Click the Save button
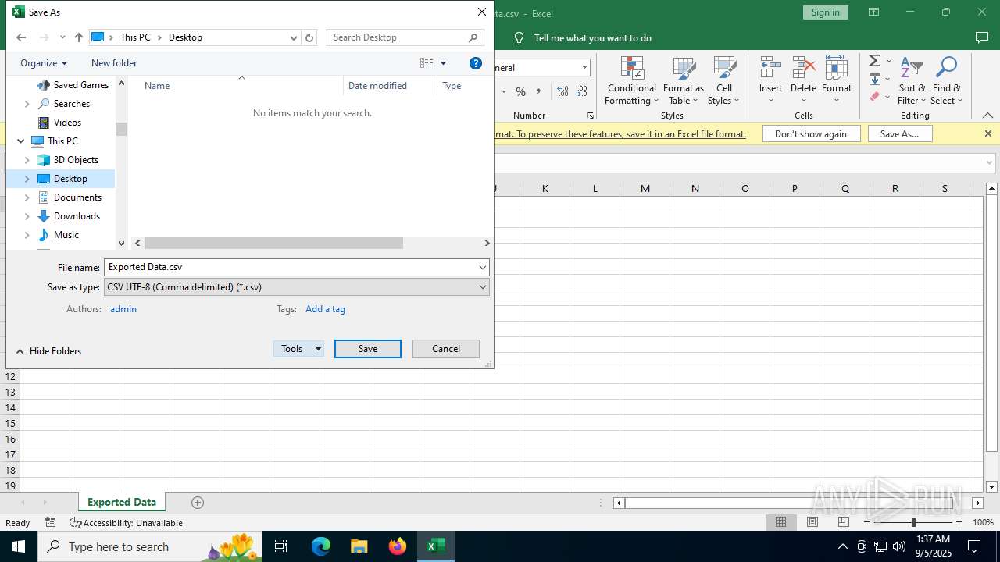Viewport: 1000px width, 562px height. [x=368, y=349]
